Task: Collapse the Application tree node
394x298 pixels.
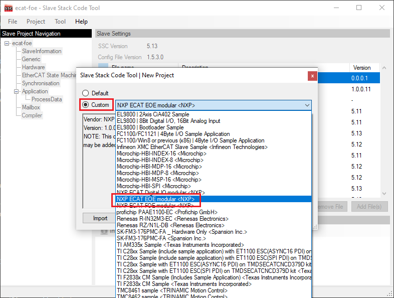Action: click(x=16, y=91)
